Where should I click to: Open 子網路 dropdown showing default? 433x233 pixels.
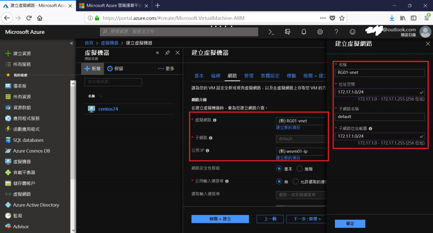pos(301,139)
